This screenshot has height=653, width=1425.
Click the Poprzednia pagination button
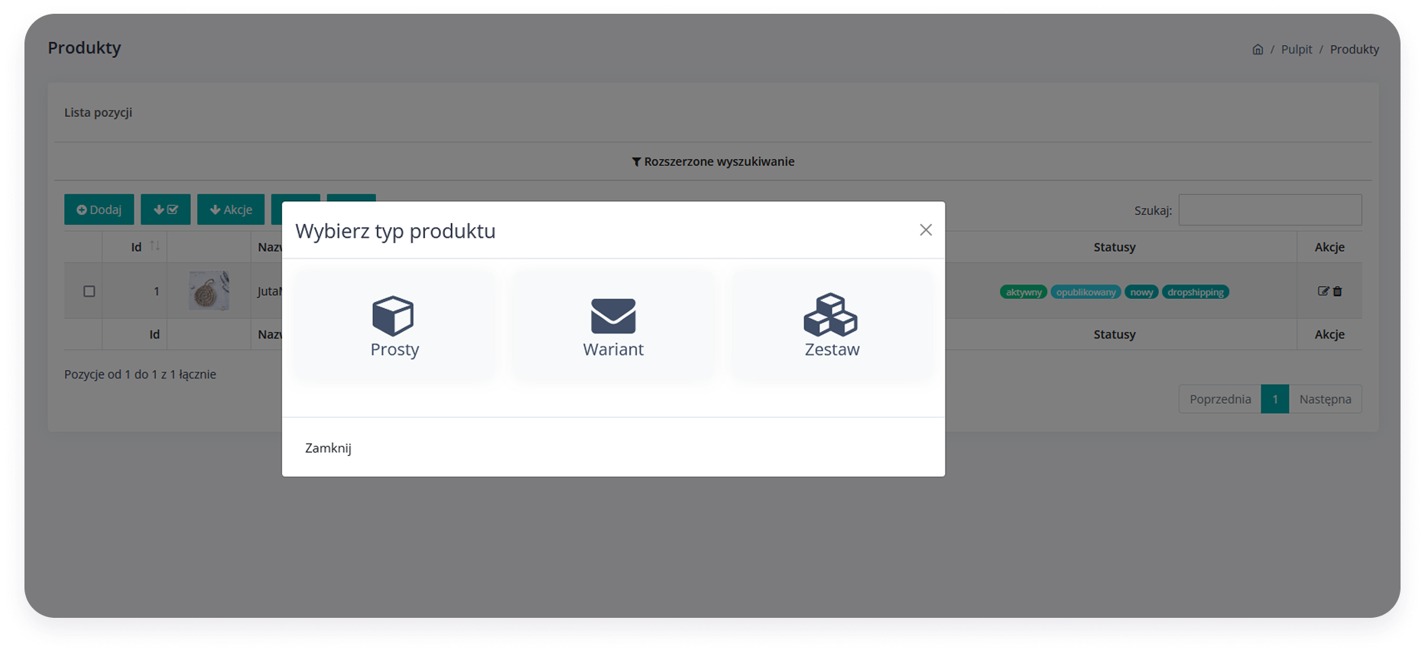[1220, 399]
